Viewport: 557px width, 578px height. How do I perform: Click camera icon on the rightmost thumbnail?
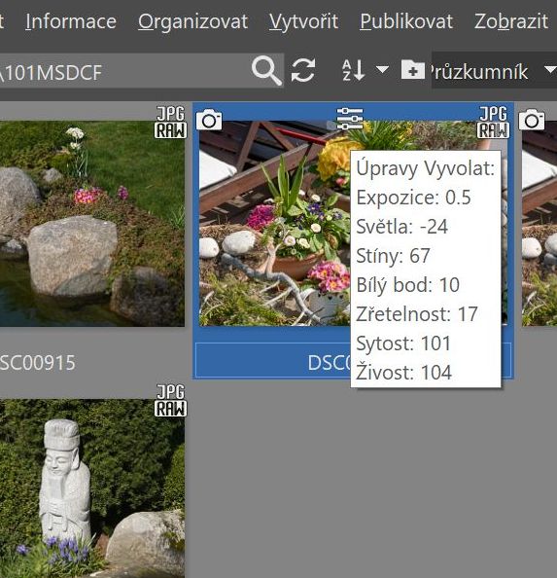532,120
